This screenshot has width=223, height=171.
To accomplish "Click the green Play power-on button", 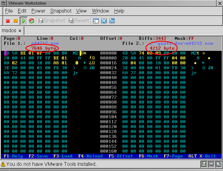I will [24, 21].
